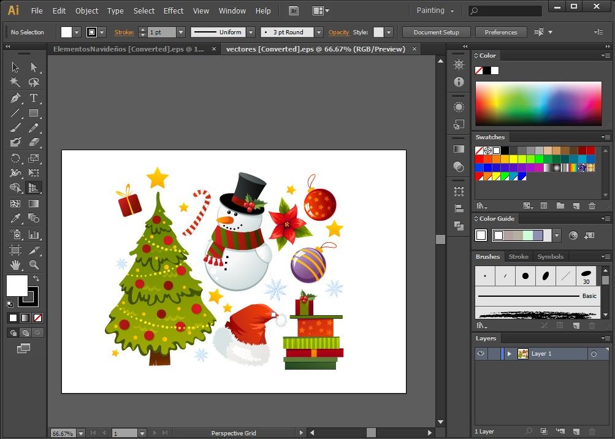The image size is (615, 439).
Task: Choose the Column Graph tool
Action: (34, 235)
